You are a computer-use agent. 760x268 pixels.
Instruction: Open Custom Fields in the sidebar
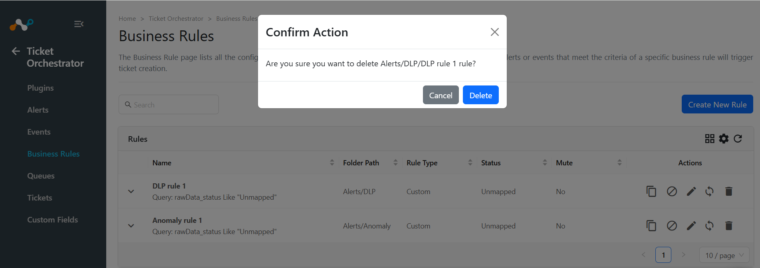[x=52, y=220]
